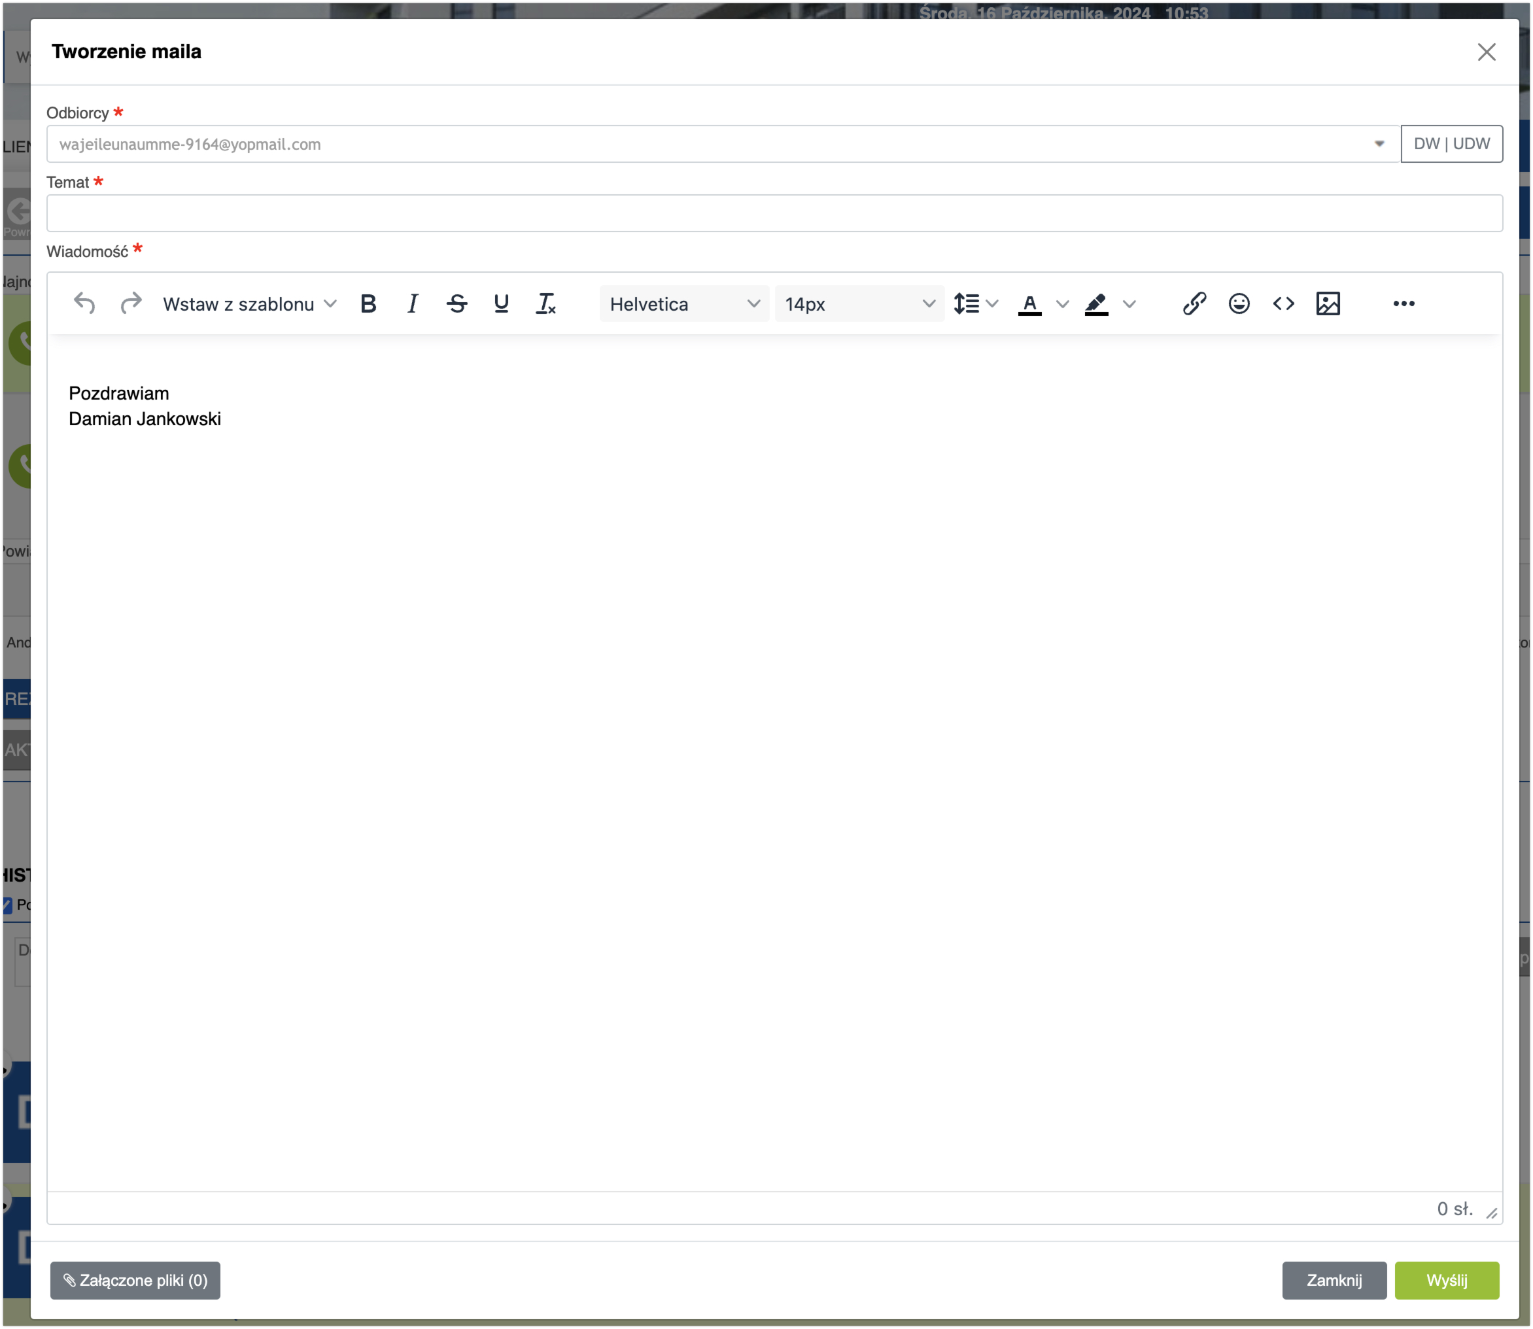1533x1329 pixels.
Task: Insert an image into message
Action: click(x=1328, y=303)
